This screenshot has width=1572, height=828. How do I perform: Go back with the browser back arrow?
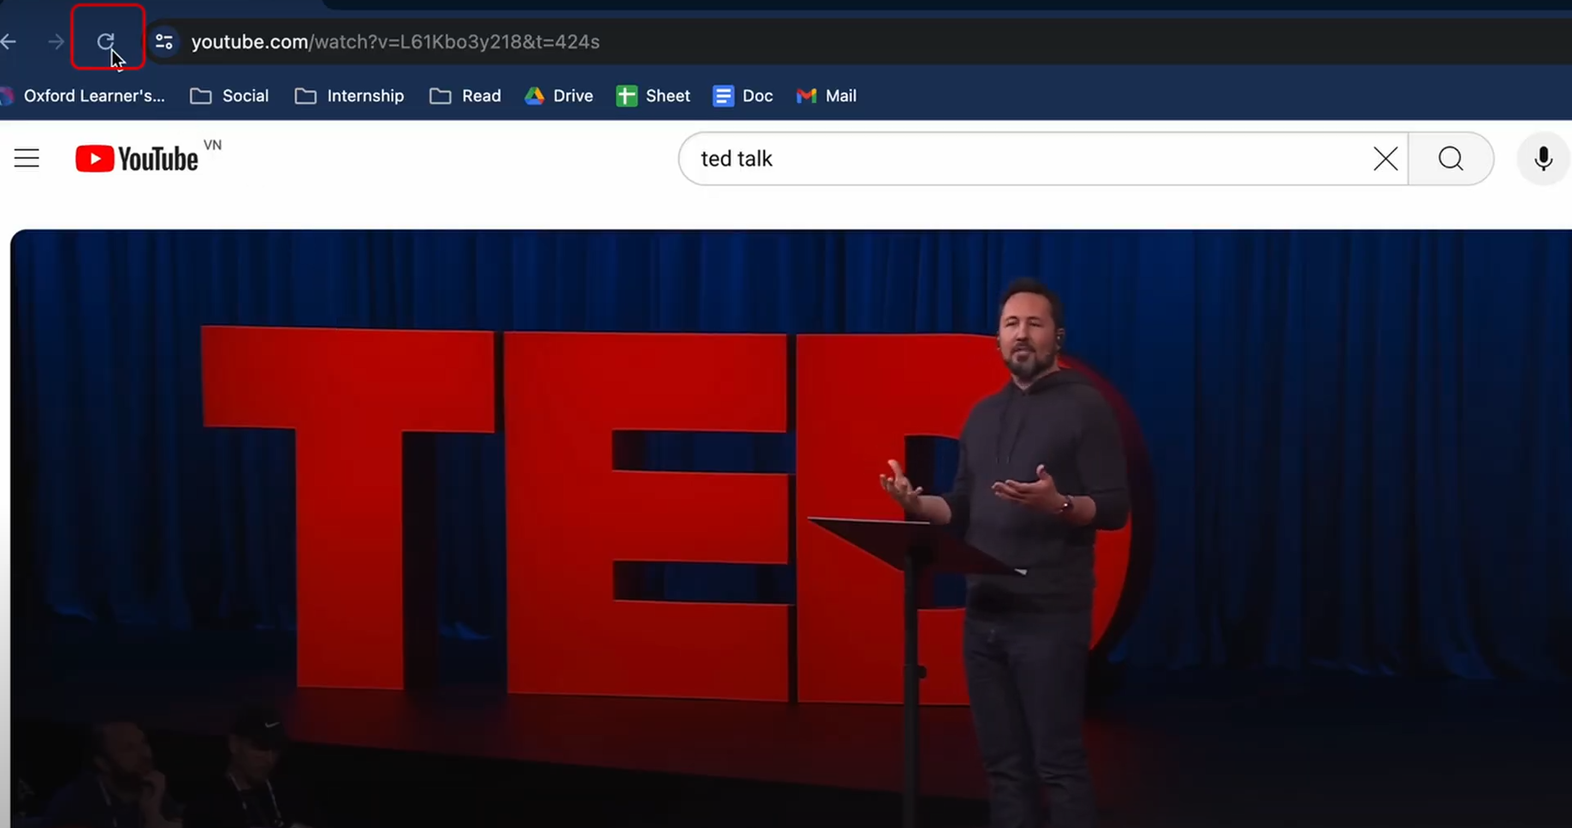click(8, 41)
